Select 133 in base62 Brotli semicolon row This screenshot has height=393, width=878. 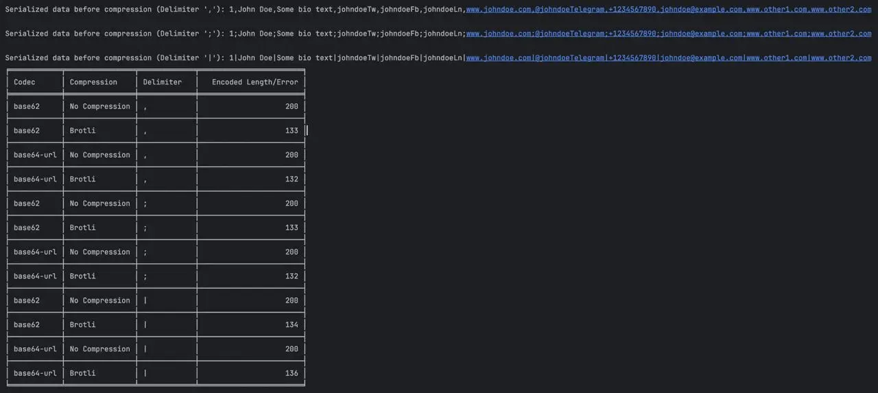pos(292,227)
